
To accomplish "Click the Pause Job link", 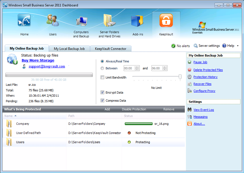I will [x=200, y=62].
